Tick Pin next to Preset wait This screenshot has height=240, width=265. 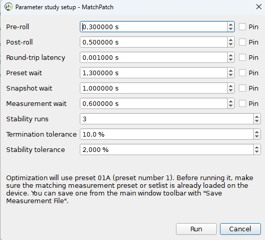[x=242, y=73]
